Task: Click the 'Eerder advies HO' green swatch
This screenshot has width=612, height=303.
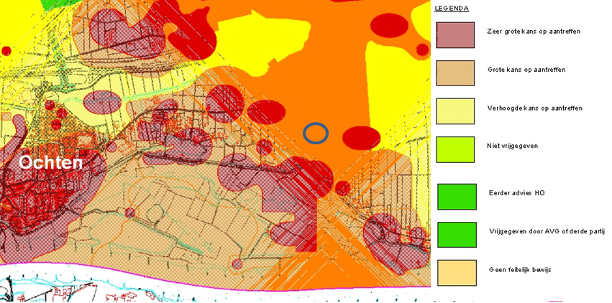Action: (x=457, y=197)
